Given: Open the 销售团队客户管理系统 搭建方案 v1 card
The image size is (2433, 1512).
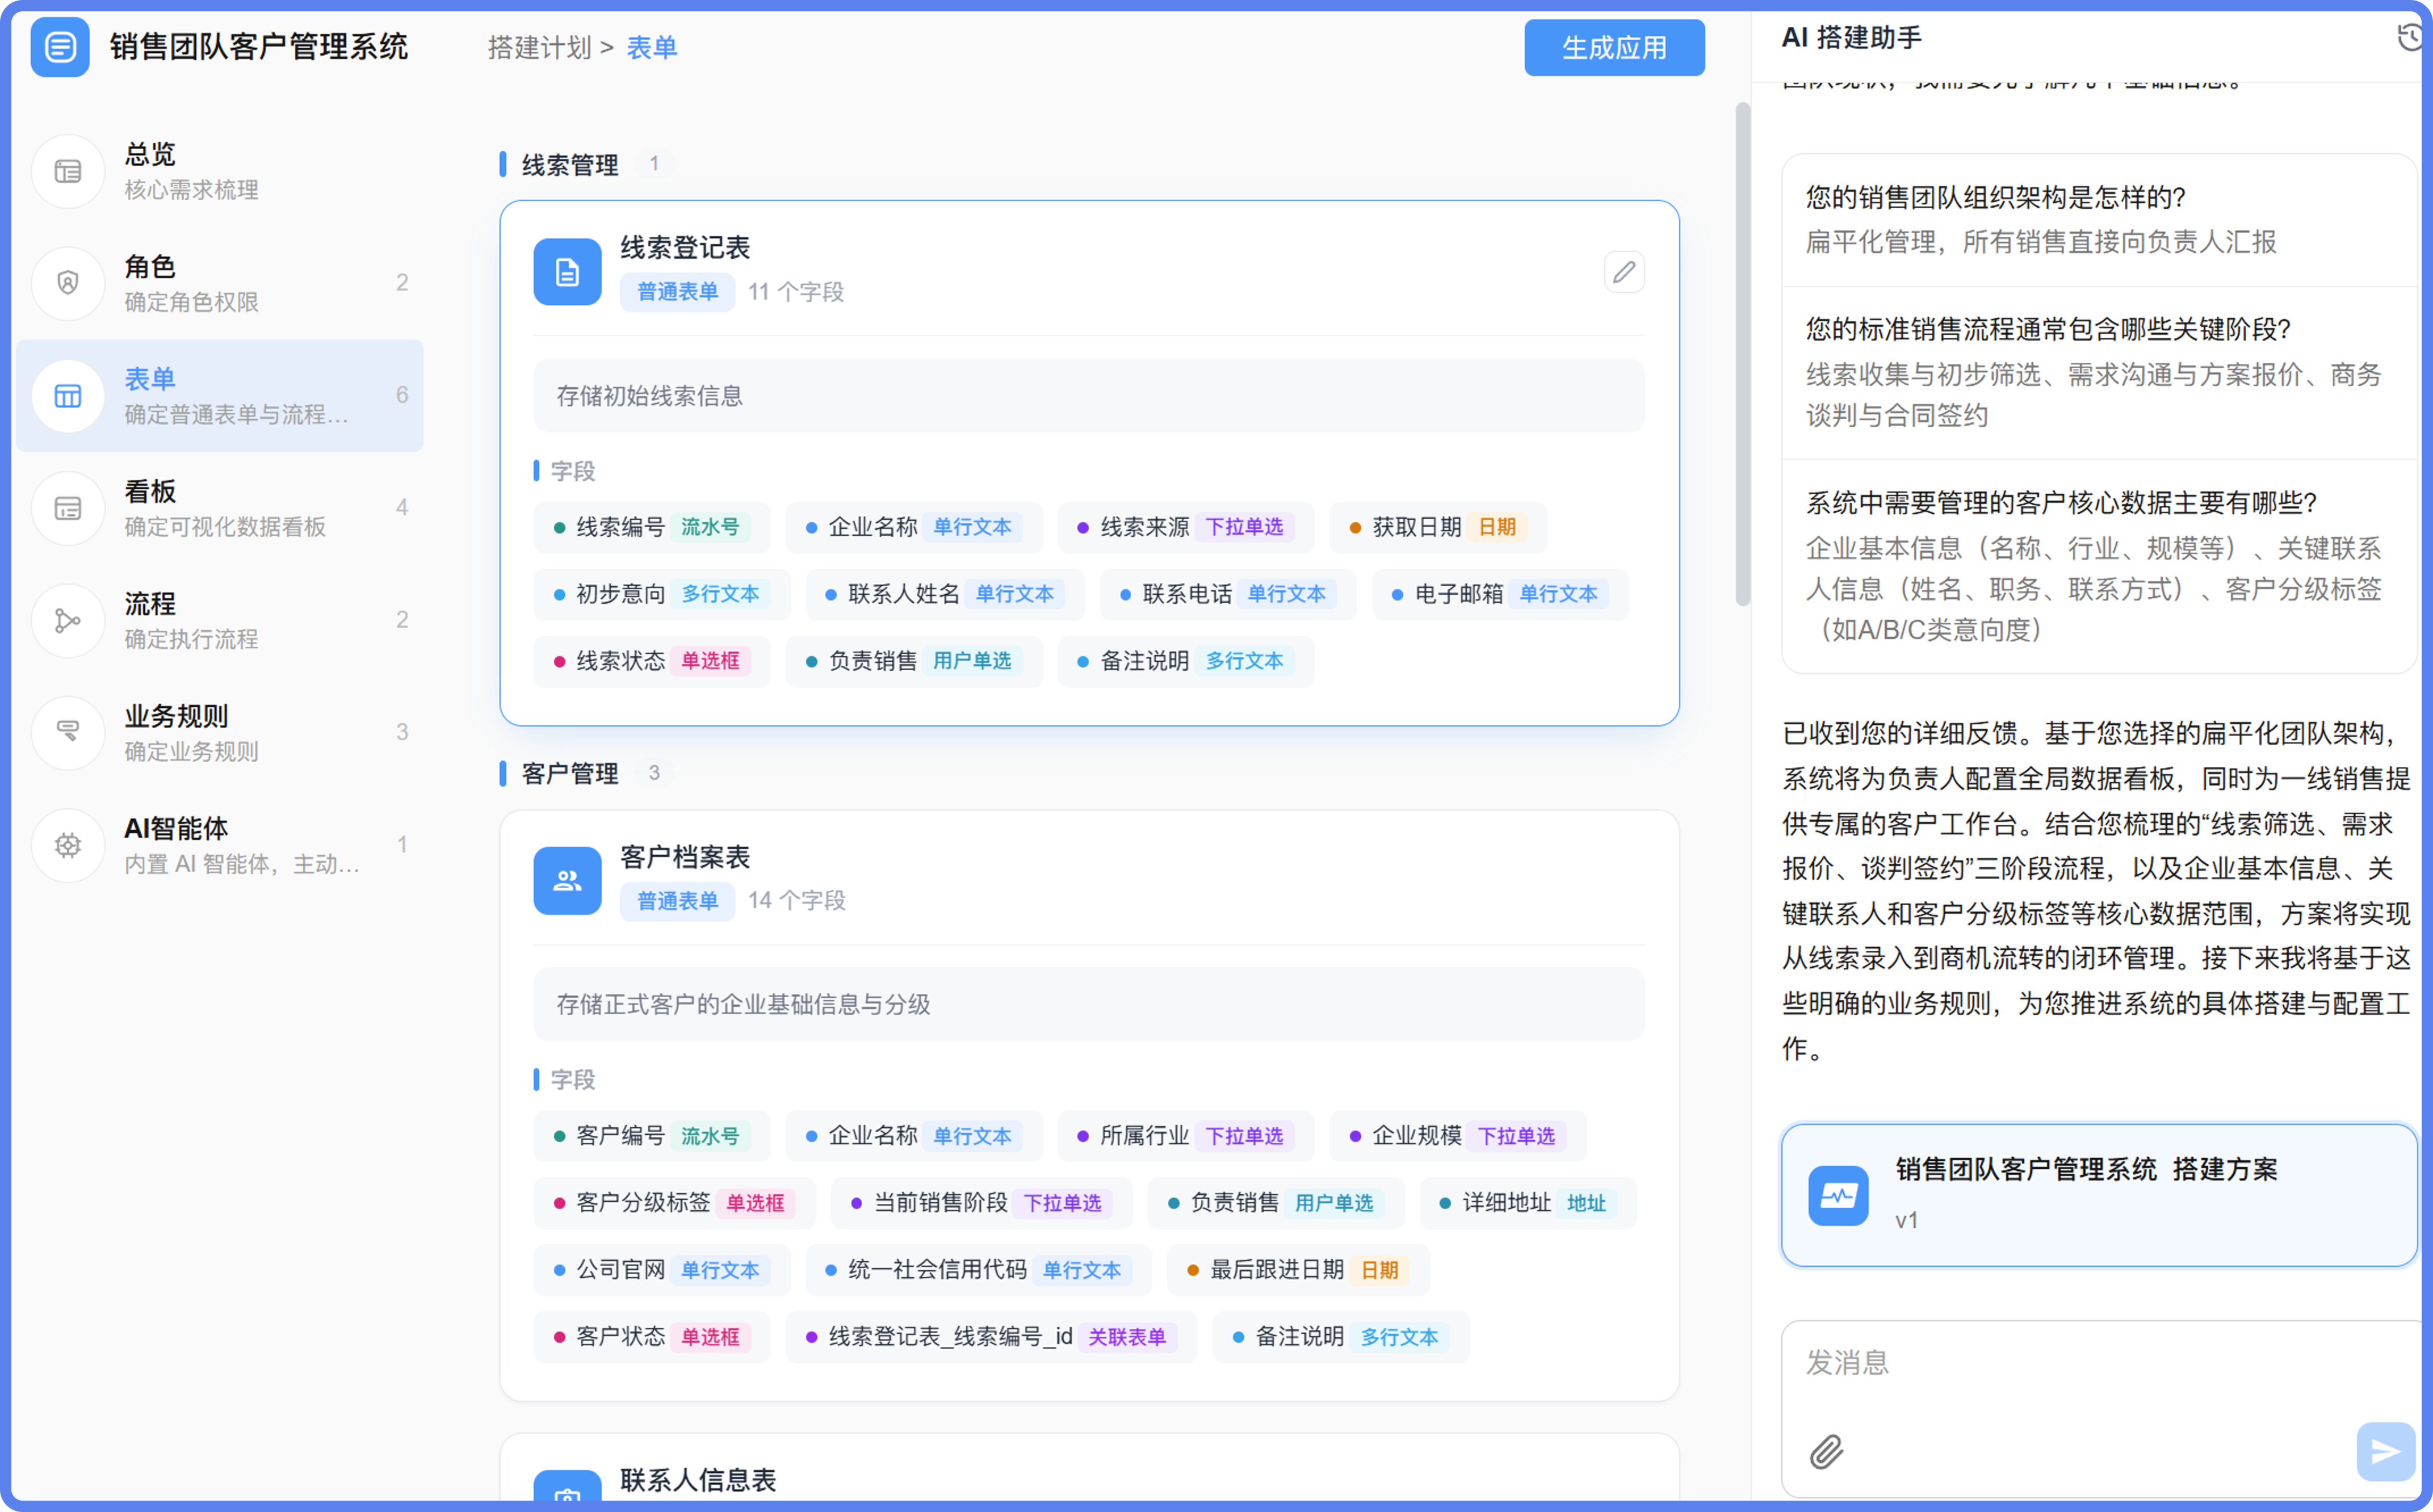Looking at the screenshot, I should click(2099, 1195).
